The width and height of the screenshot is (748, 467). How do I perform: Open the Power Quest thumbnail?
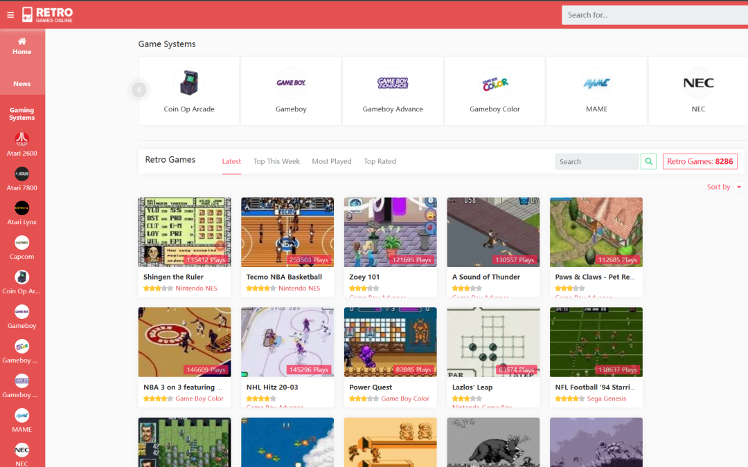(390, 342)
